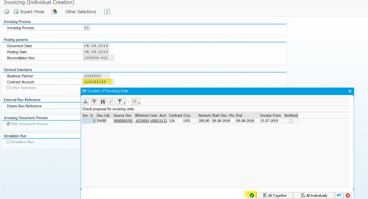Switch to Expert Mode
Image resolution: width=368 pixels, height=199 pixels.
tap(29, 11)
